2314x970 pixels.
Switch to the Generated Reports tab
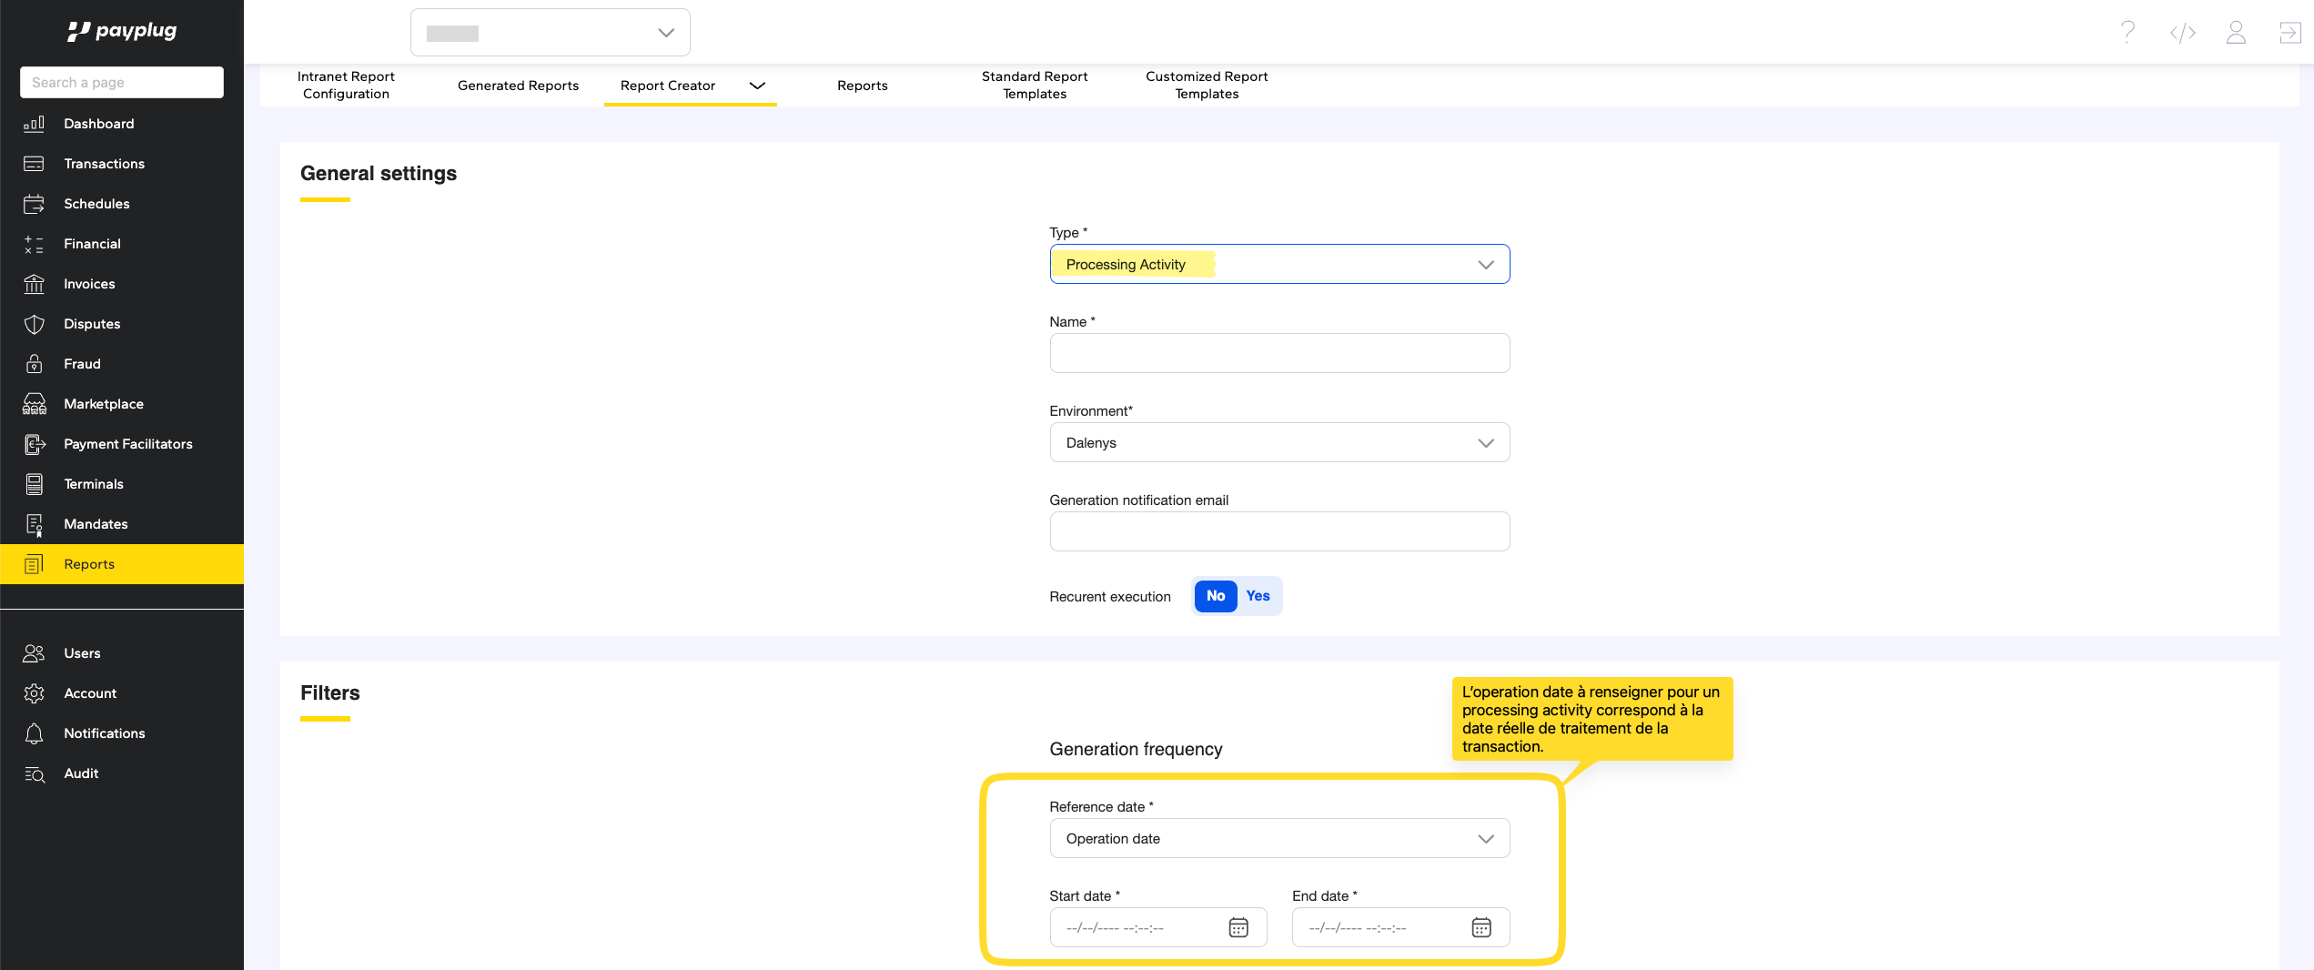[518, 86]
